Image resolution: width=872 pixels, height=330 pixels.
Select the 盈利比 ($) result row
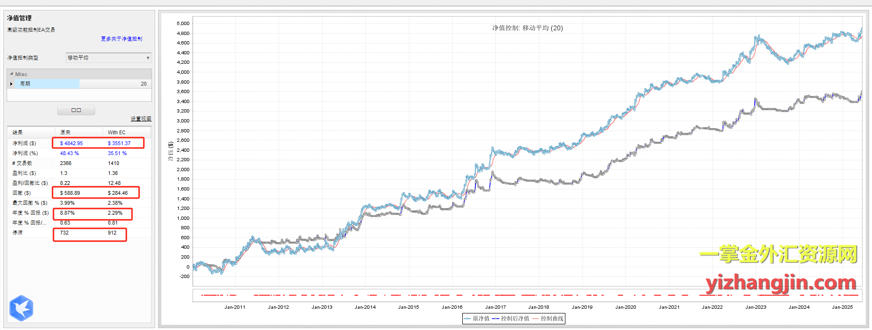coord(25,173)
